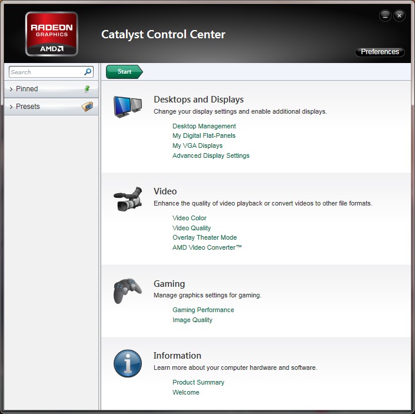Click the green pushpin icon beside Pinned

pyautogui.click(x=87, y=89)
